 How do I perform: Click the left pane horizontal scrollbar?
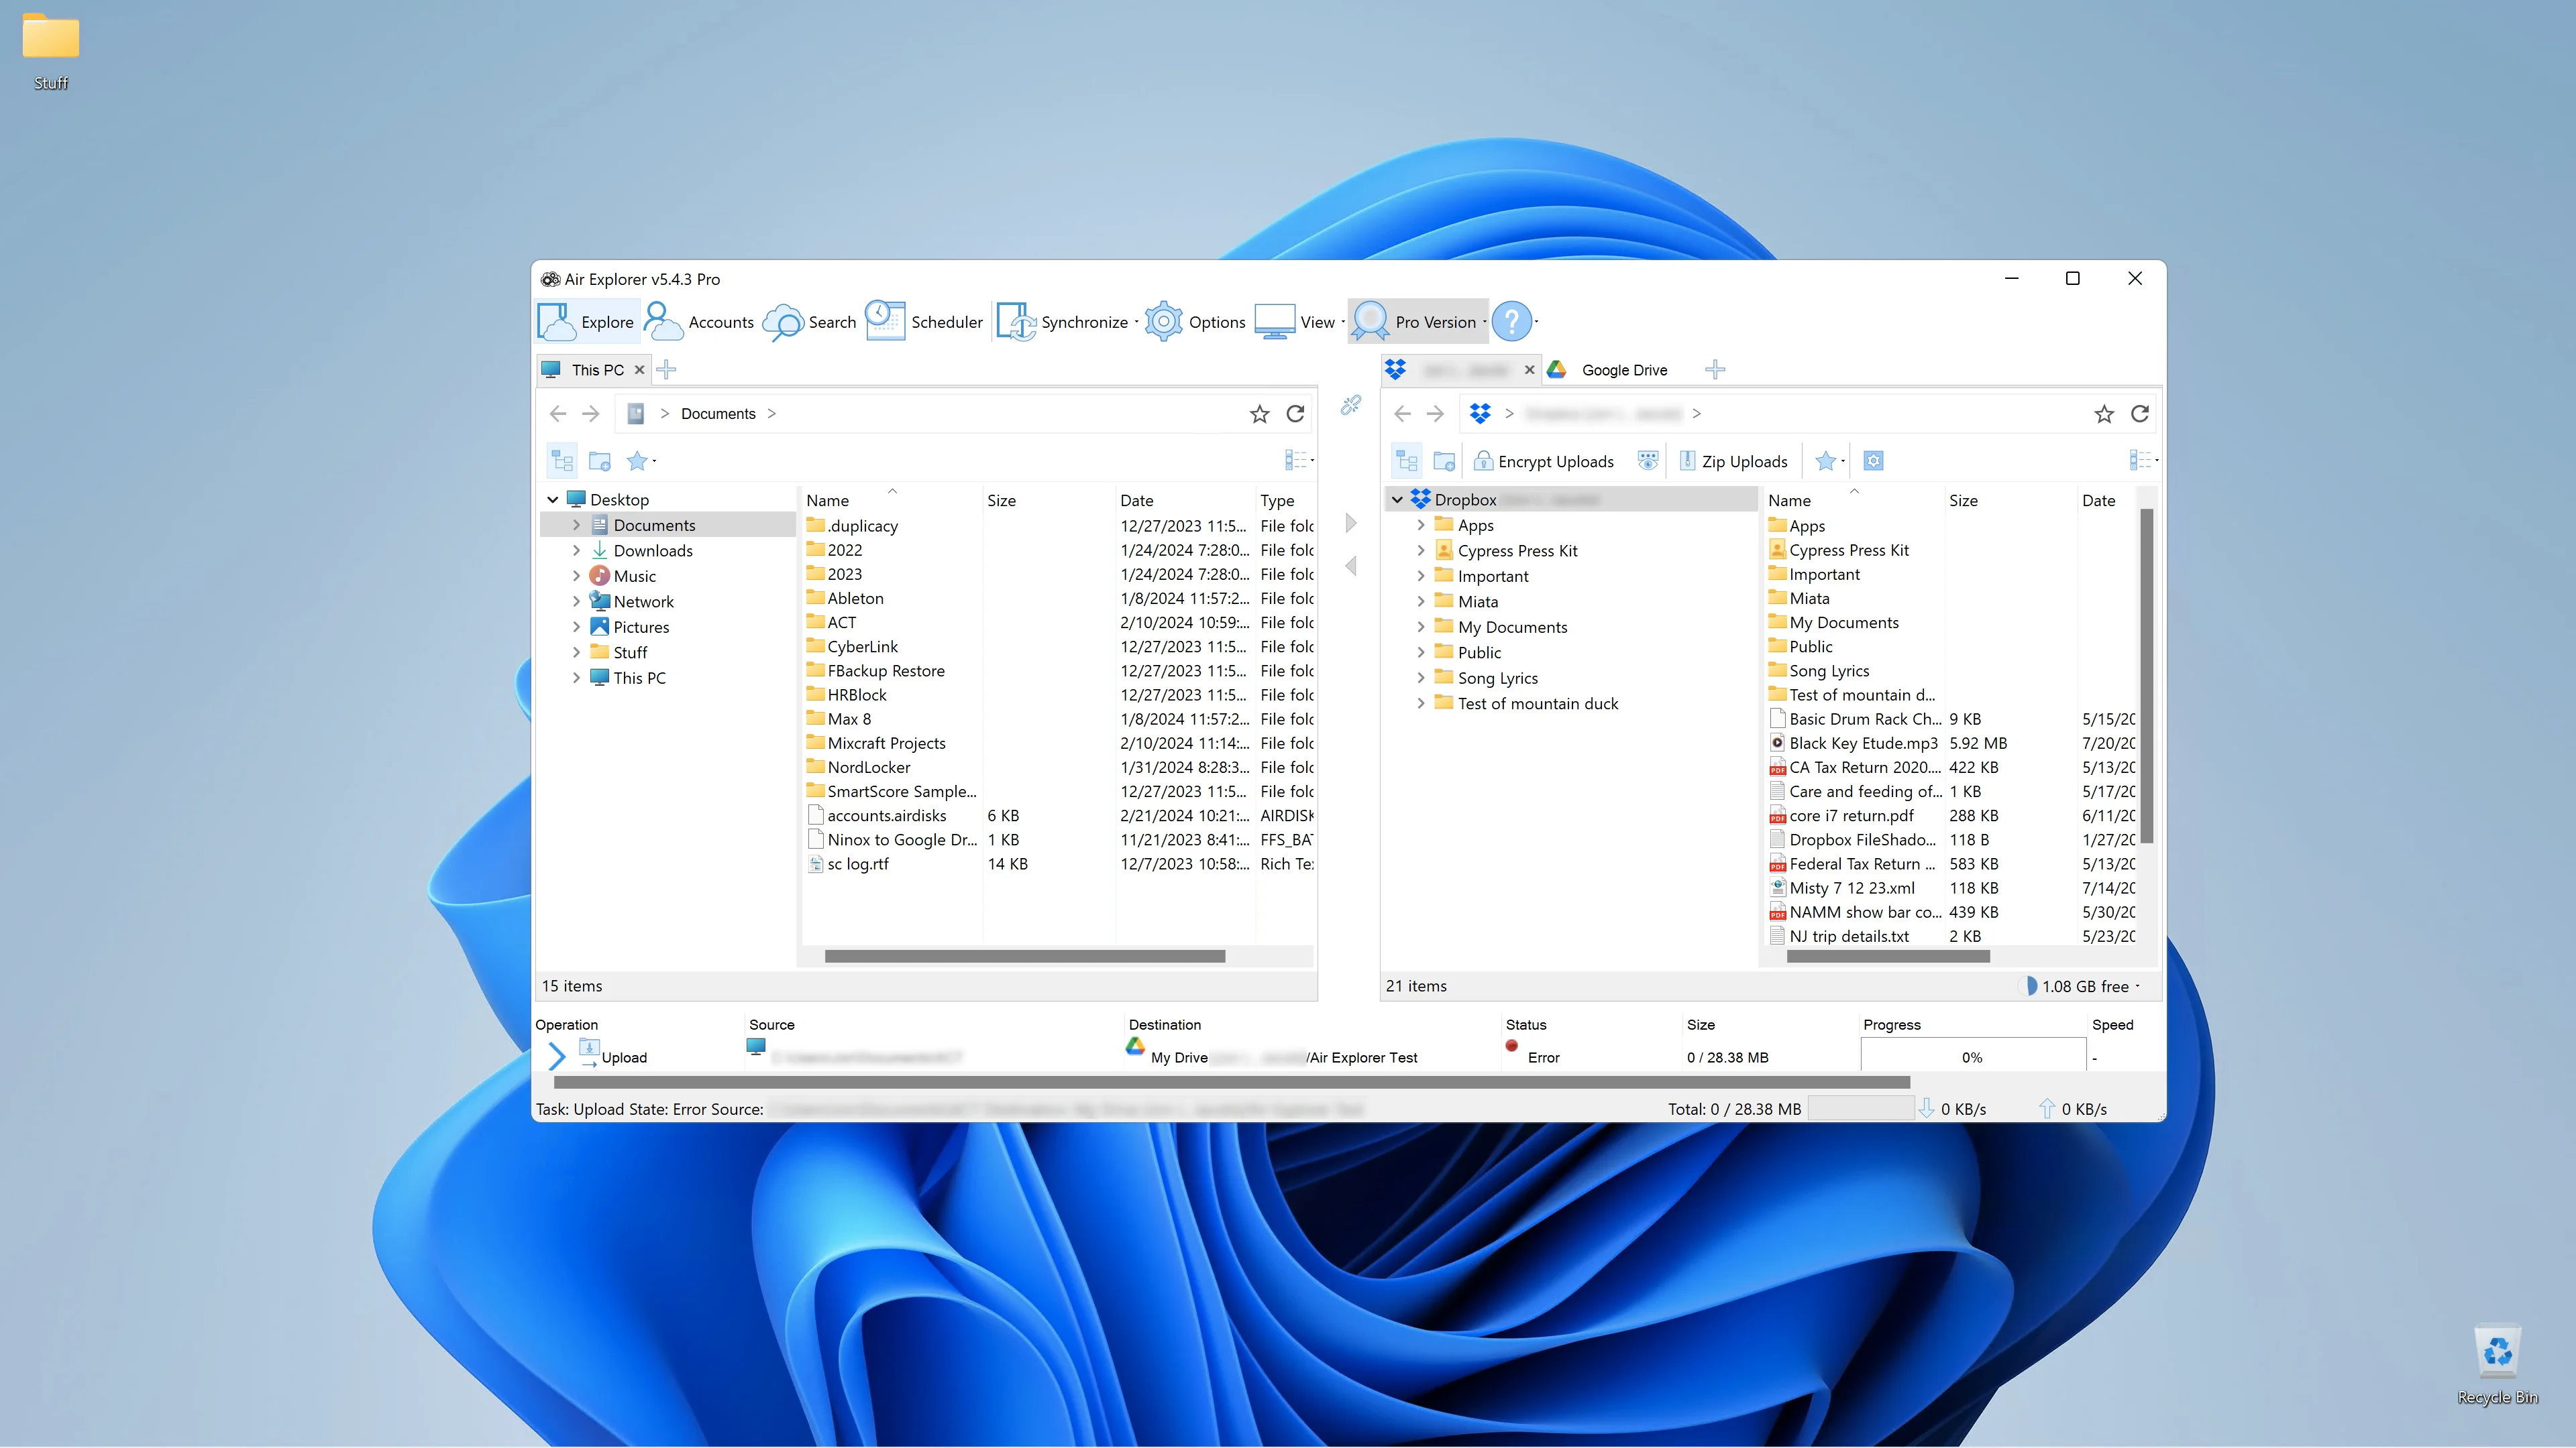pyautogui.click(x=1024, y=957)
